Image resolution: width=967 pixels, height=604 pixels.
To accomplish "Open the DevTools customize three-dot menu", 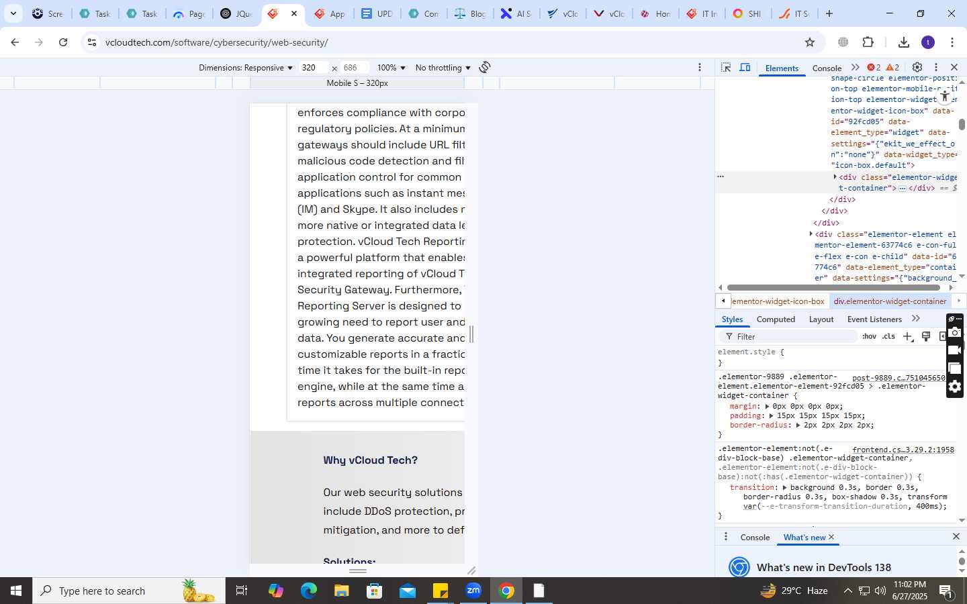I will [936, 67].
